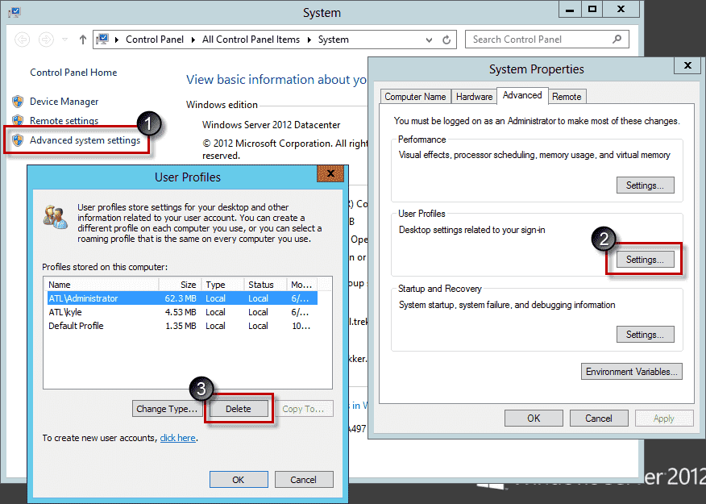Expand arrow after Control Panel breadcrumb
706x504 pixels.
193,40
